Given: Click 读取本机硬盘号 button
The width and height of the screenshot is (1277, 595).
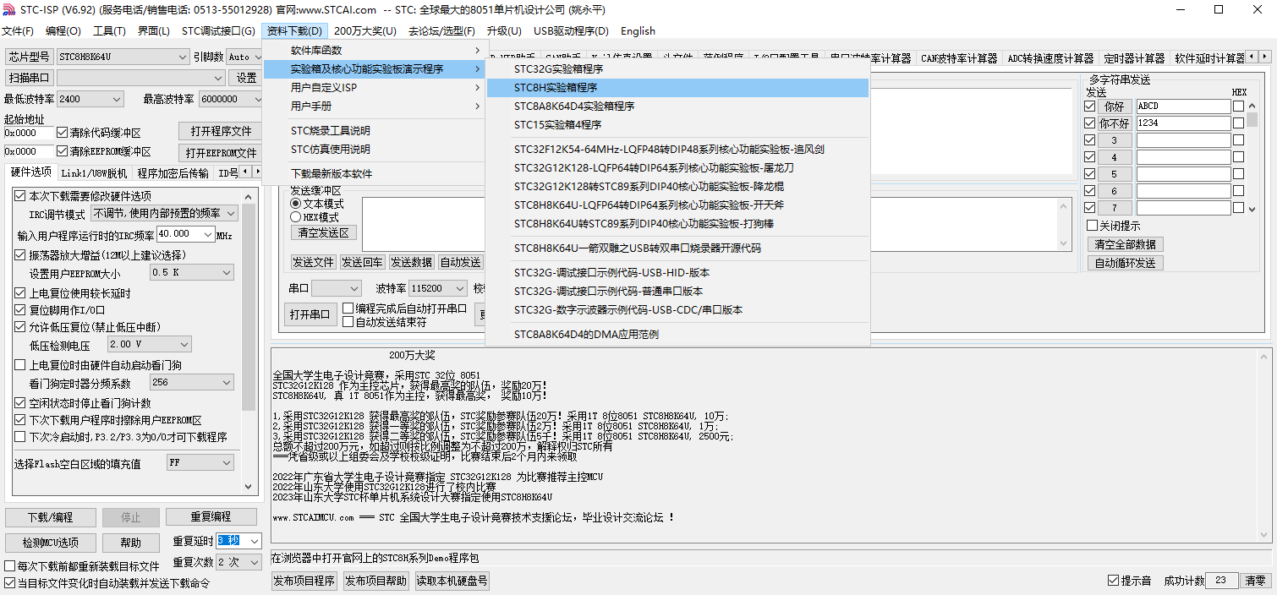Looking at the screenshot, I should coord(452,581).
